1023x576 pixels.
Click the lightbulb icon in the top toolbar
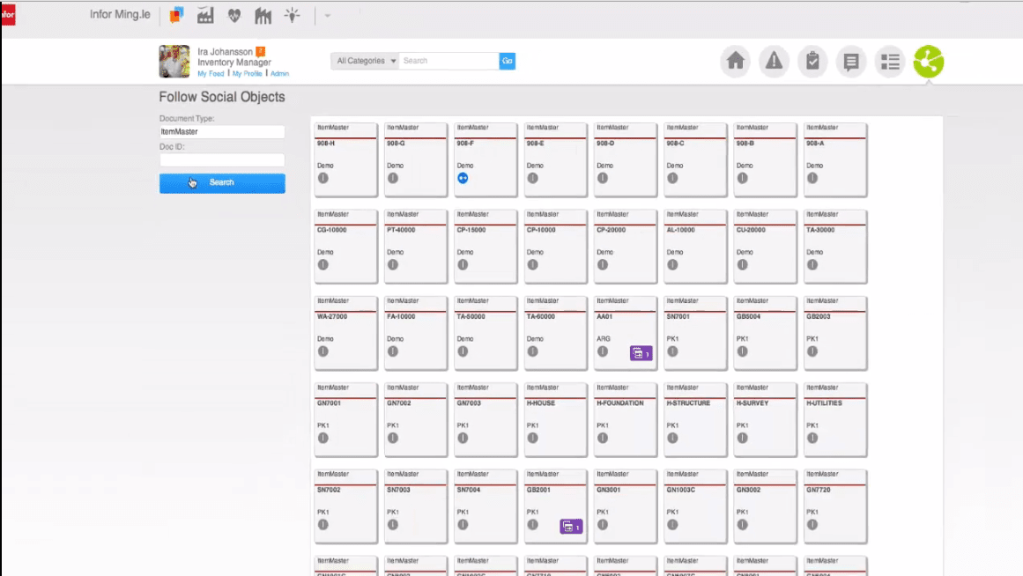point(292,15)
